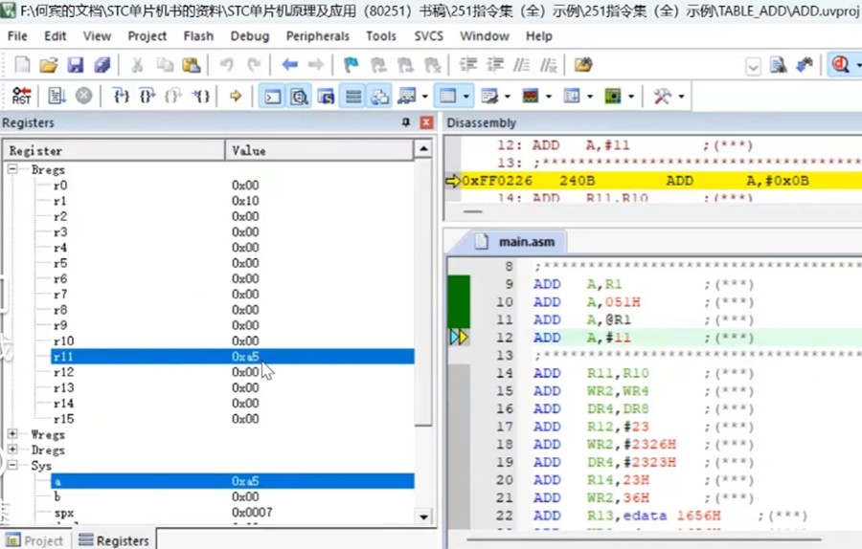The width and height of the screenshot is (862, 549).
Task: Open the Analysis Windows icon
Action: click(x=531, y=97)
